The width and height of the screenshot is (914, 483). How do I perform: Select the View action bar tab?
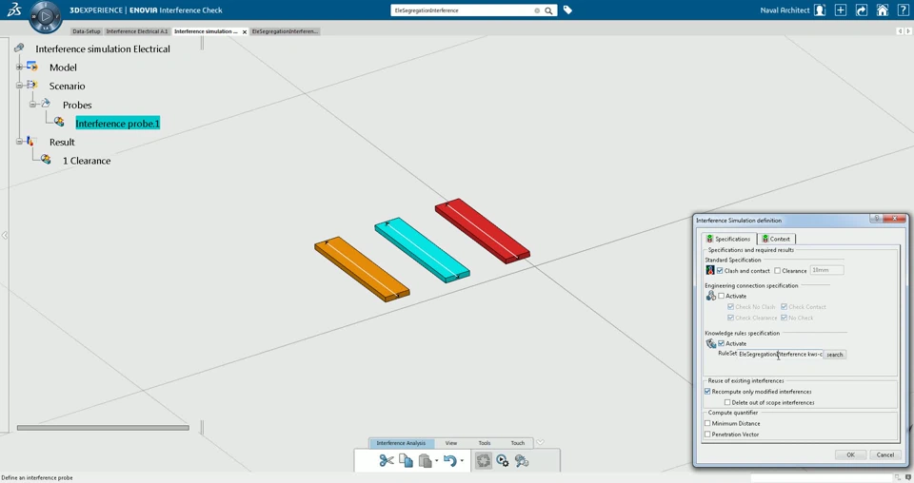(451, 443)
